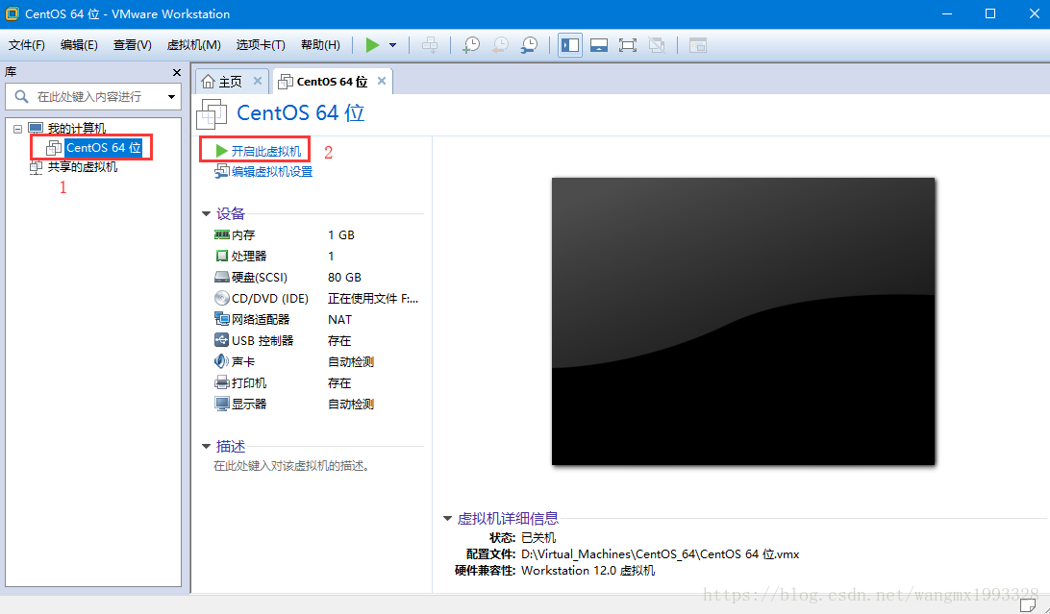
Task: Collapse the 设备 section
Action: 206,214
